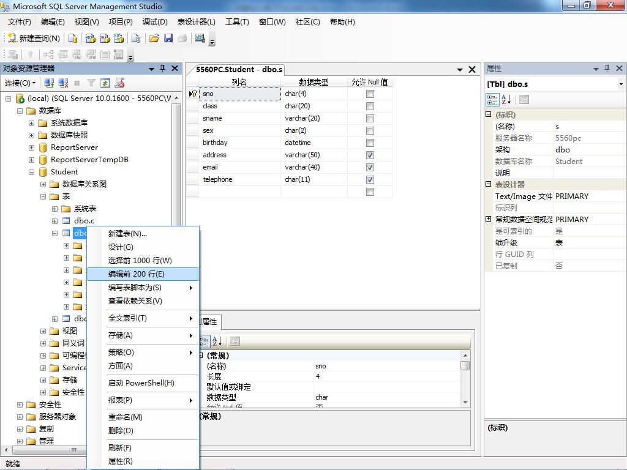Viewport: 627px width, 470px height.
Task: Pin toggle on Object Explorer panel header
Action: coord(162,69)
